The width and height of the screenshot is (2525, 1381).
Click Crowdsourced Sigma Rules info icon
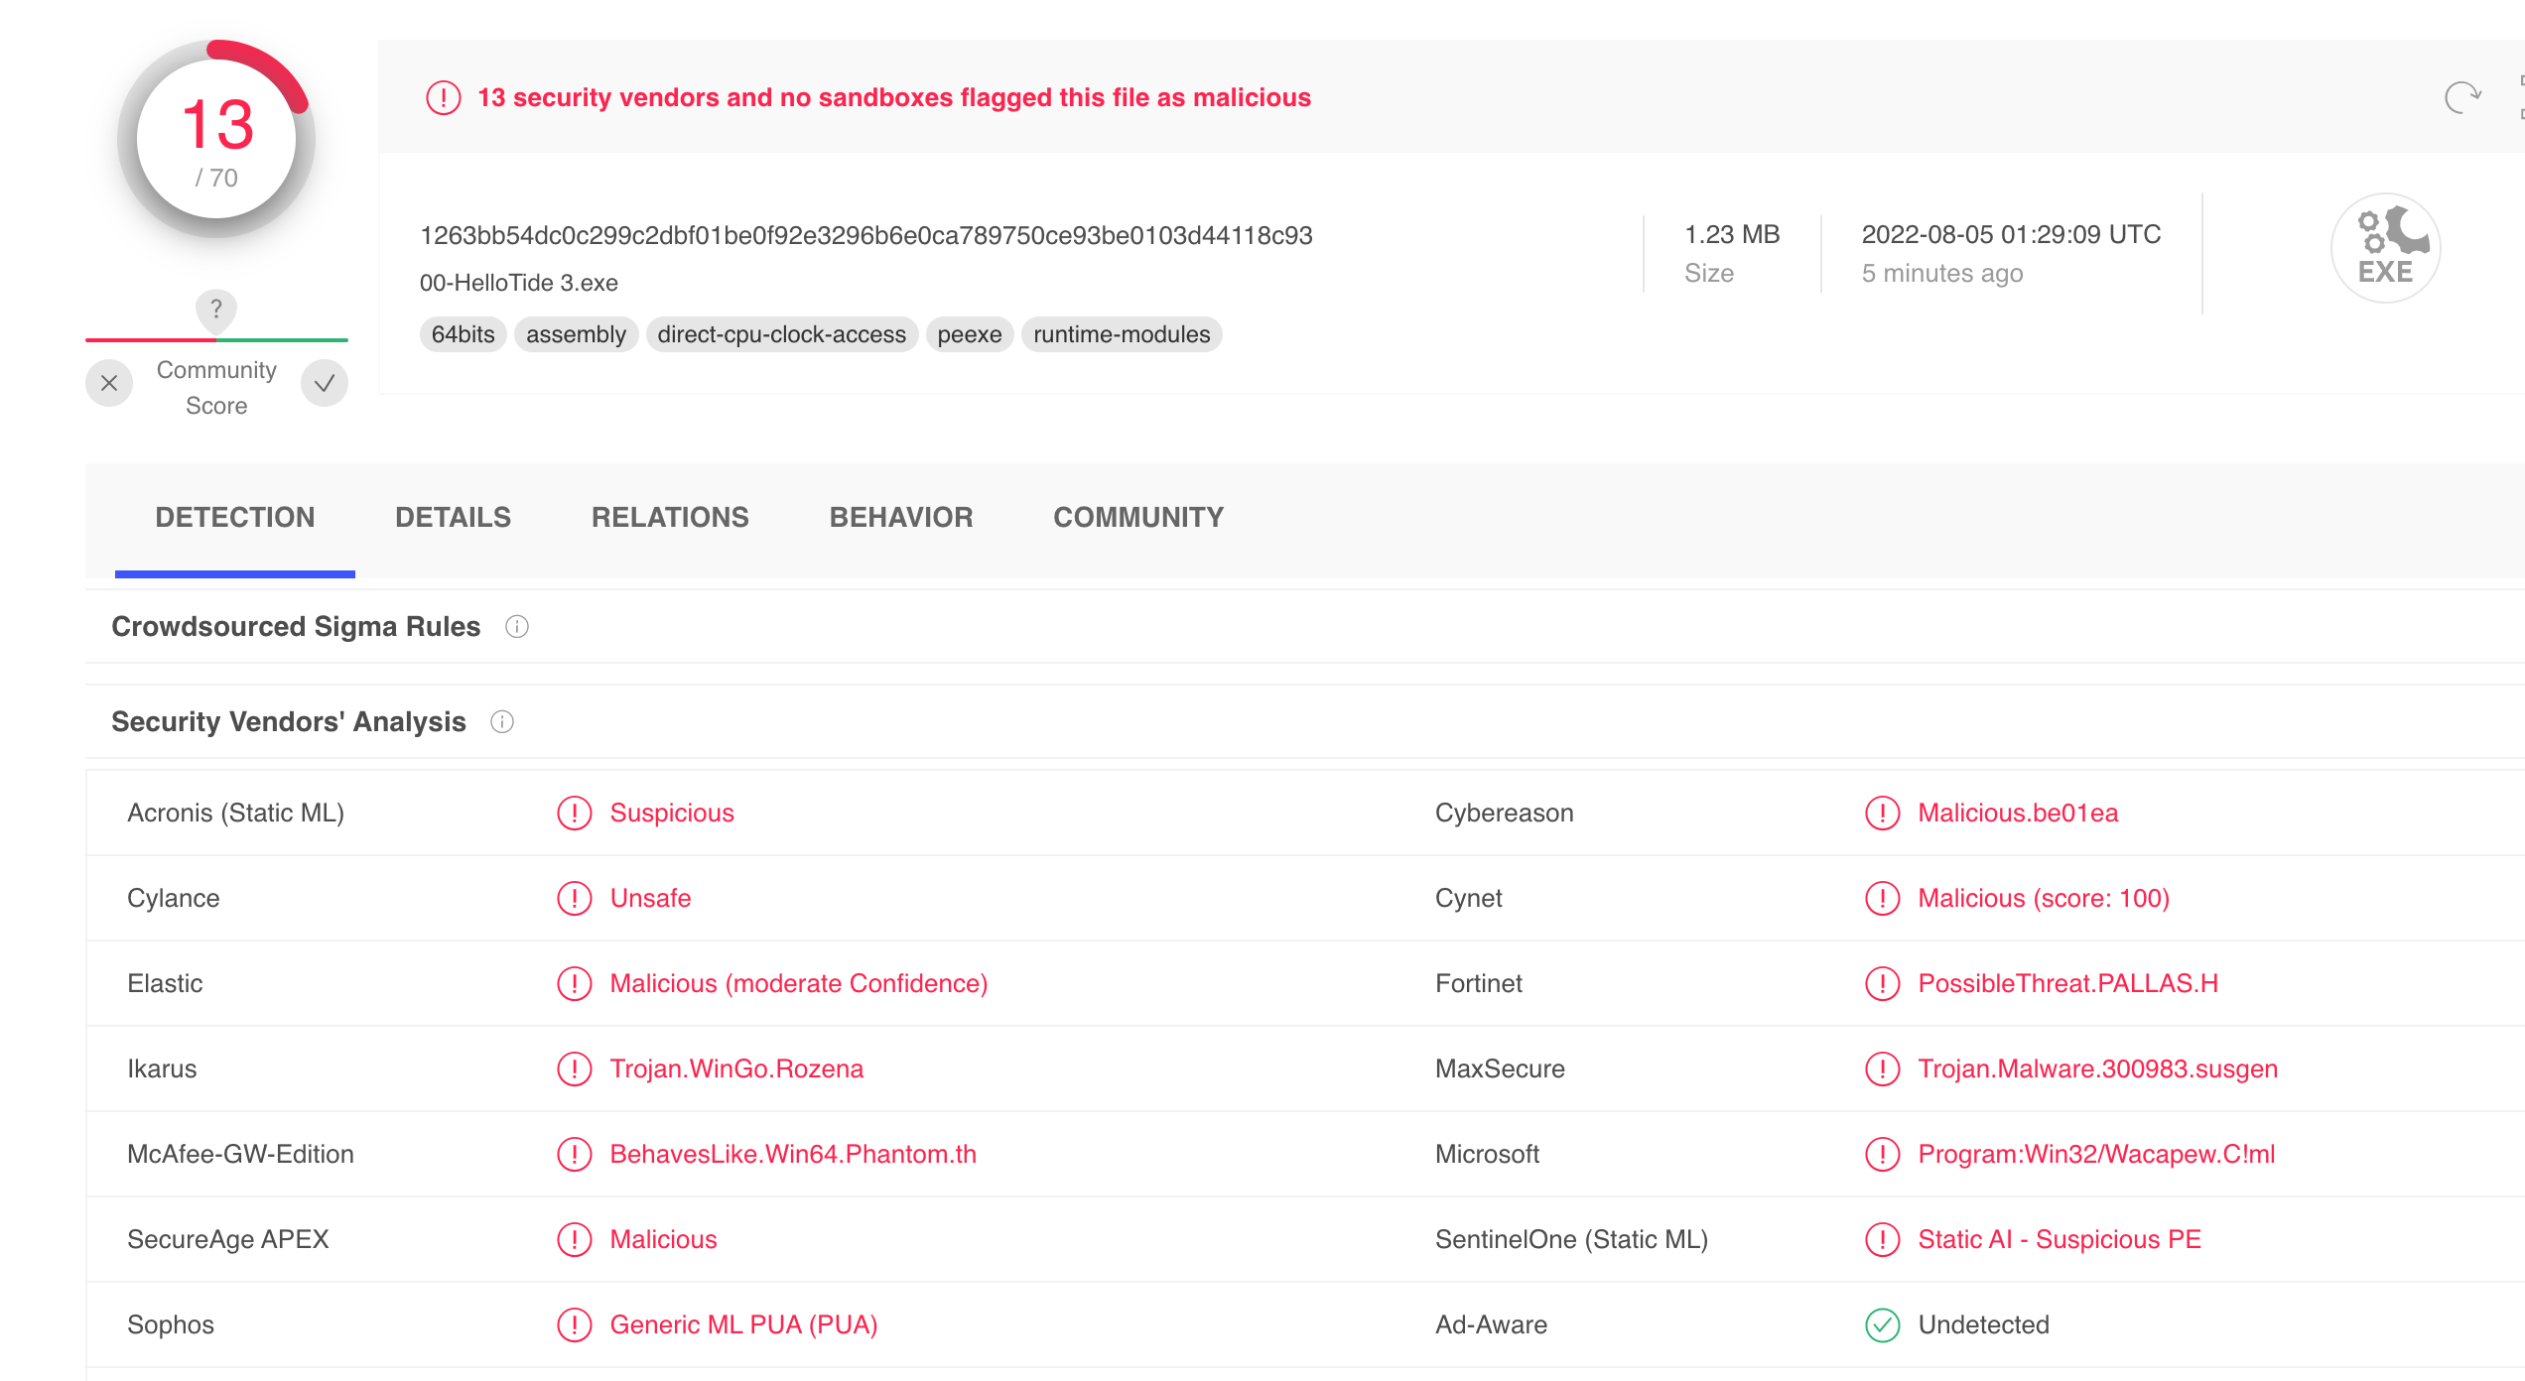pyautogui.click(x=516, y=627)
